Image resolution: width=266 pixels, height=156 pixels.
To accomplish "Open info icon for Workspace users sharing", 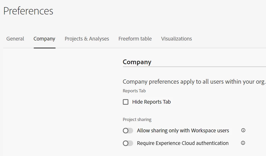I will click(243, 130).
